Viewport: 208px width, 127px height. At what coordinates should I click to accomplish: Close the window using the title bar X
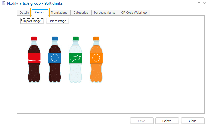(204, 3)
